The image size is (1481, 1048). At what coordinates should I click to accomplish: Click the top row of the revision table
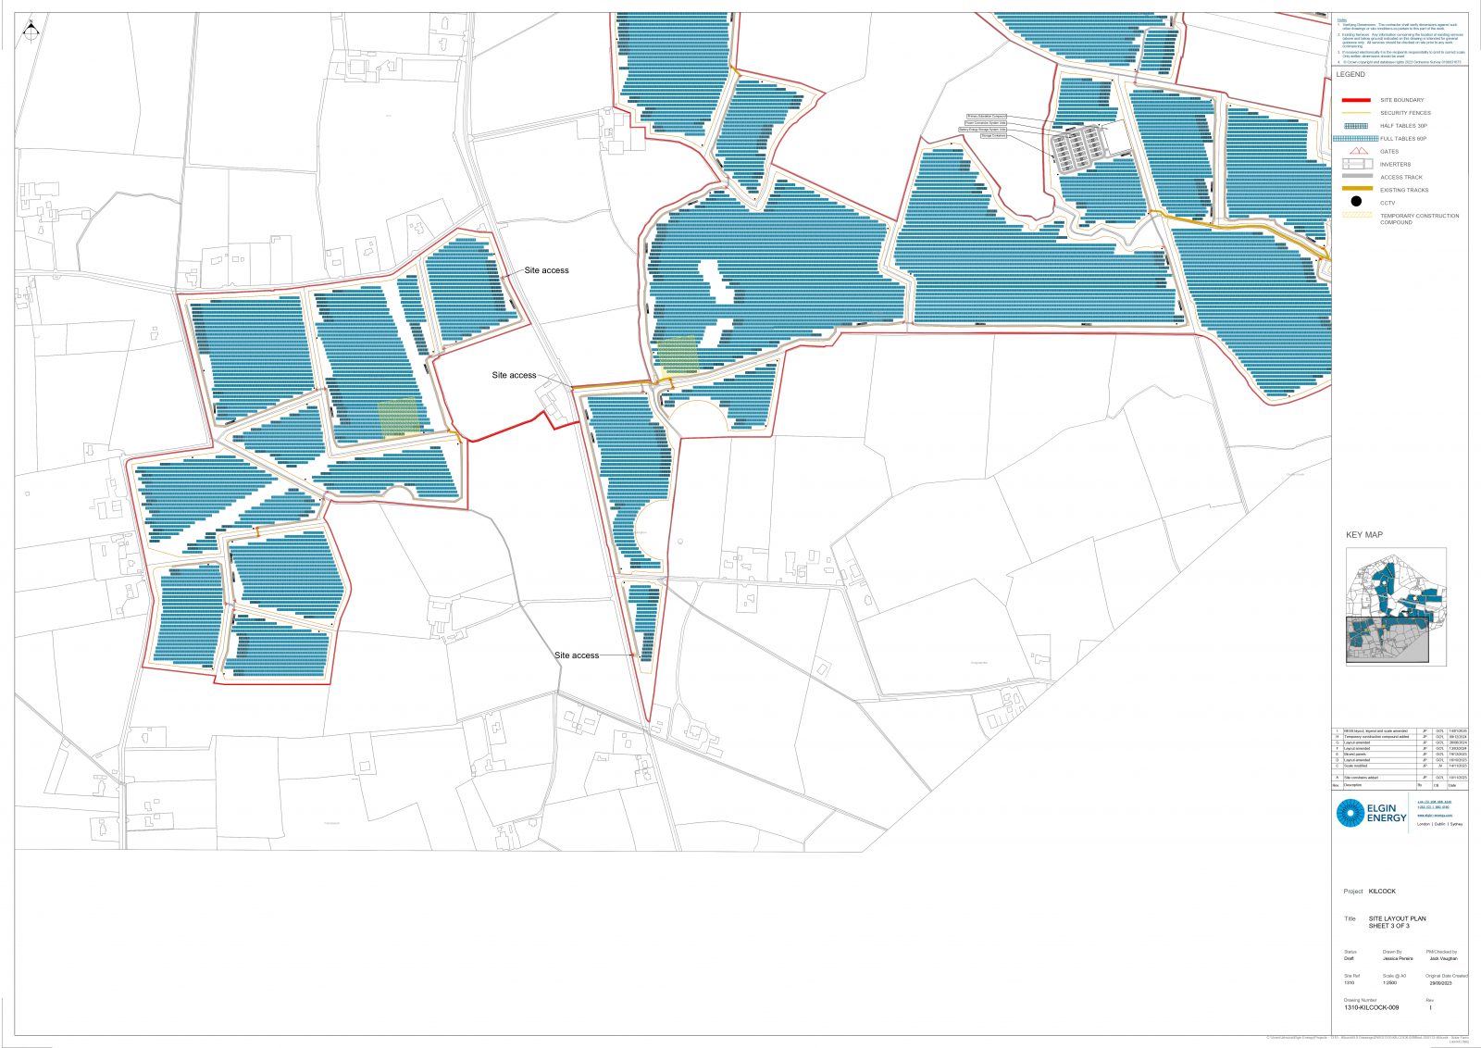click(1399, 731)
